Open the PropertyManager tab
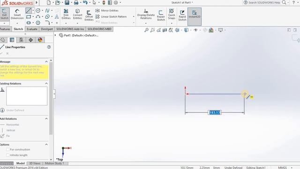Viewport: 300px width, 169px height. click(x=12, y=40)
